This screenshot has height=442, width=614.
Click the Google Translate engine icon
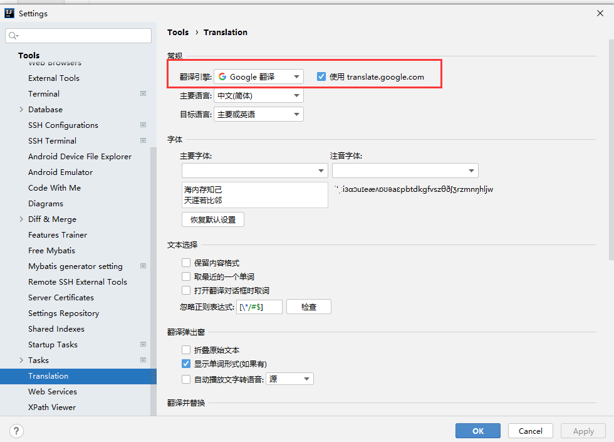(x=223, y=76)
